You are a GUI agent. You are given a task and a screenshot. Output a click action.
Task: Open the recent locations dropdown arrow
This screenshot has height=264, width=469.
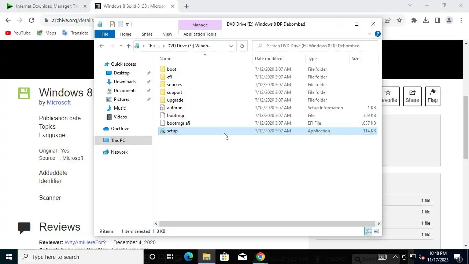coord(120,46)
